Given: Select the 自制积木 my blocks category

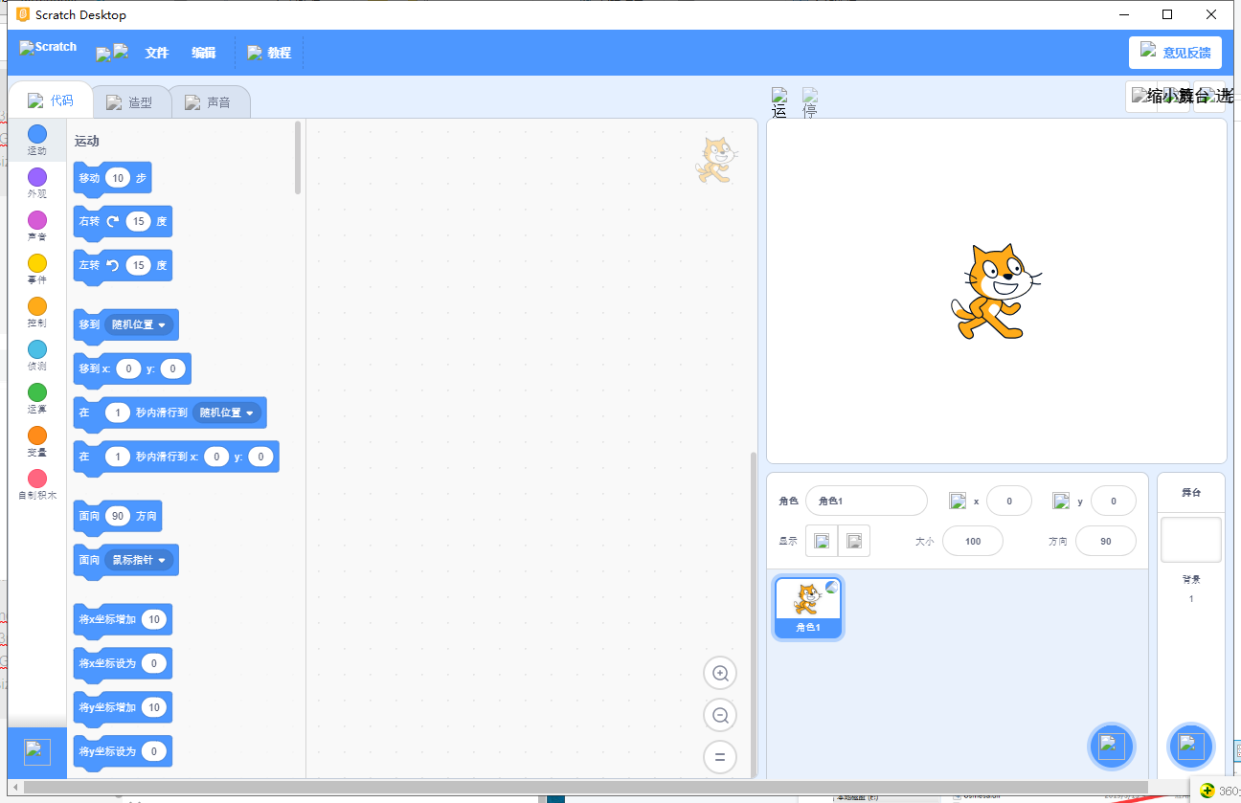Looking at the screenshot, I should coord(36,484).
